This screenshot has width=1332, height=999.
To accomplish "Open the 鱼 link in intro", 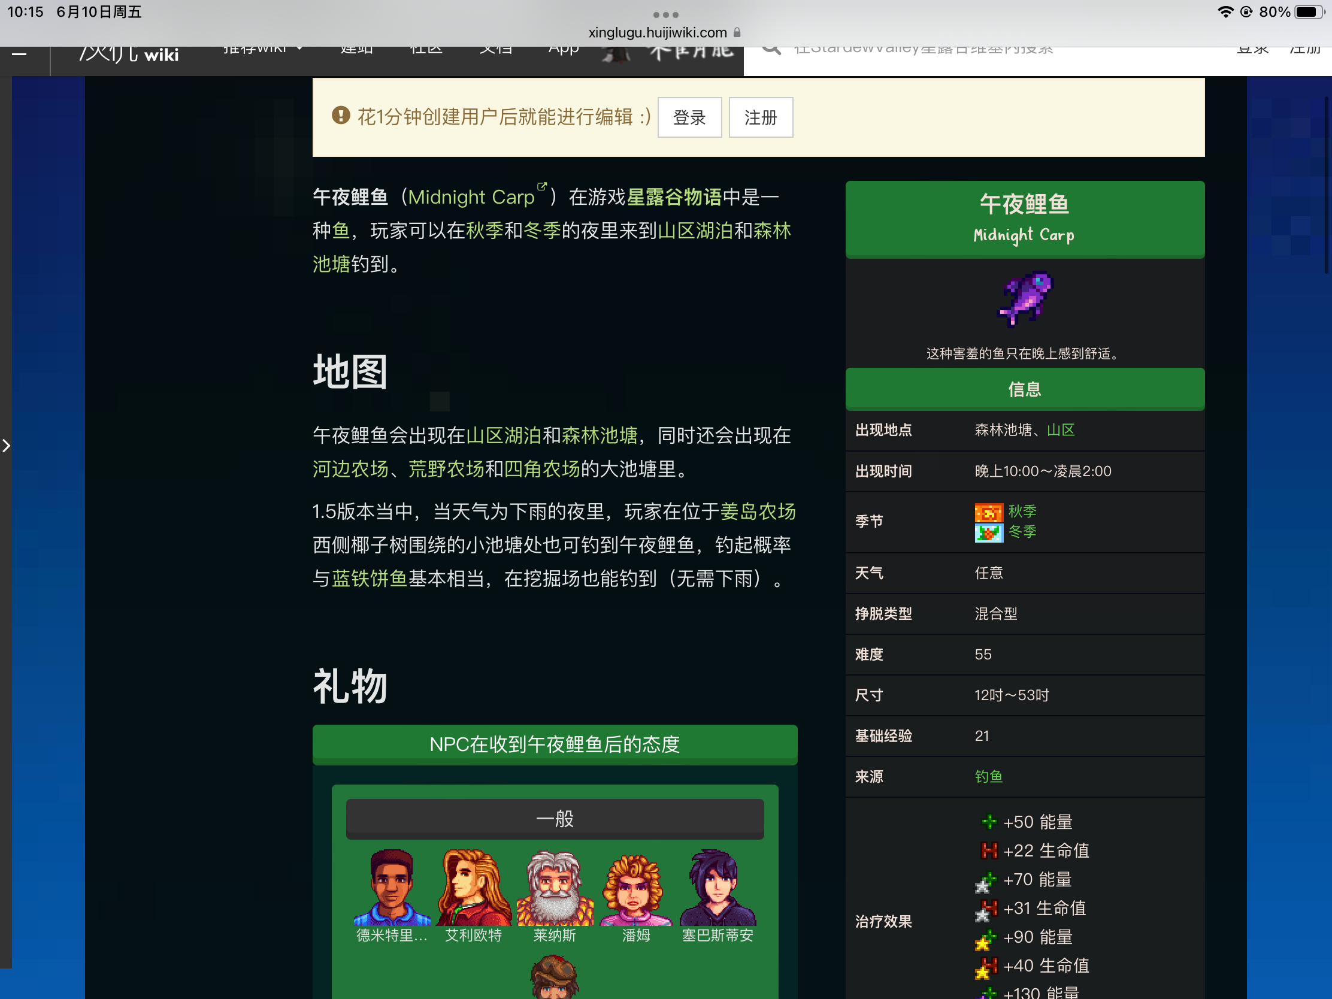I will [341, 231].
